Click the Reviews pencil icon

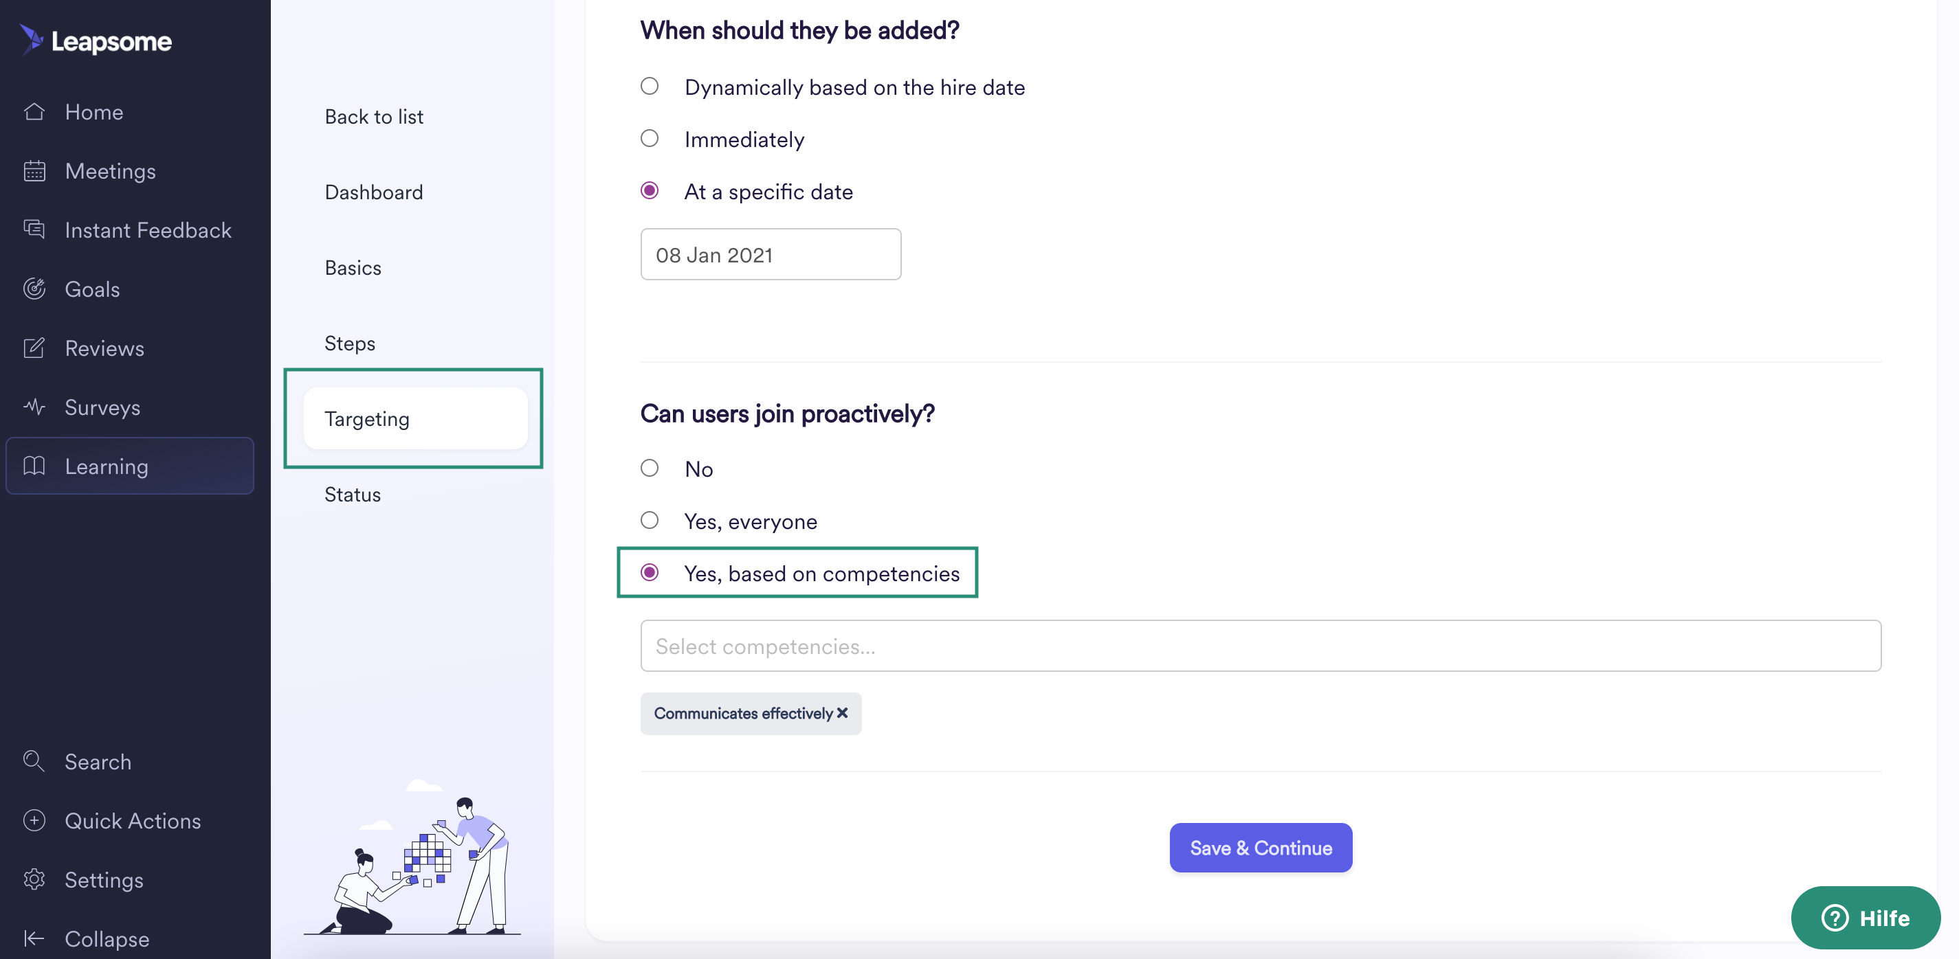34,348
